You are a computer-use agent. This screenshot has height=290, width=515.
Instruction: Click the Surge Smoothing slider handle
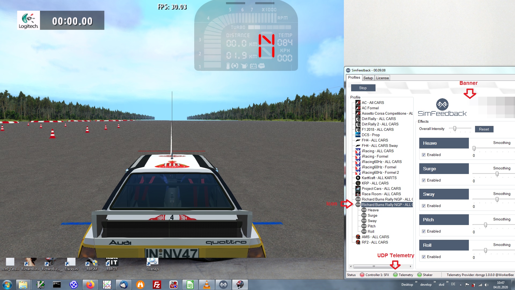(x=497, y=174)
